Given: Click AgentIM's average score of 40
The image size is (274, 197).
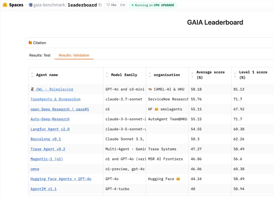Looking at the screenshot, I should pos(193,189).
